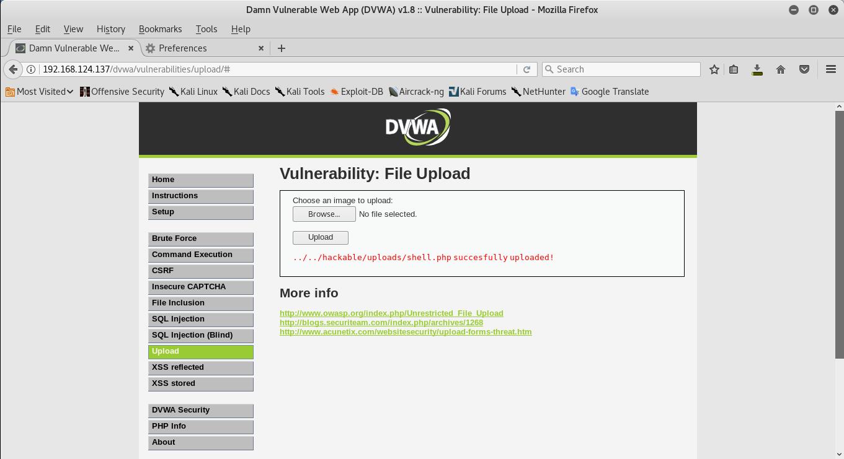This screenshot has height=459, width=844.
Task: Click the scrollbar down arrow
Action: click(x=840, y=455)
